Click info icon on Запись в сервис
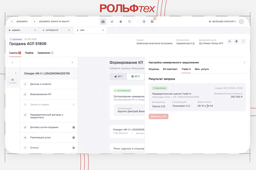The width and height of the screenshot is (256, 170). (74, 104)
